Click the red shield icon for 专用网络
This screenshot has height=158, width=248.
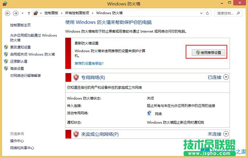click(x=76, y=77)
